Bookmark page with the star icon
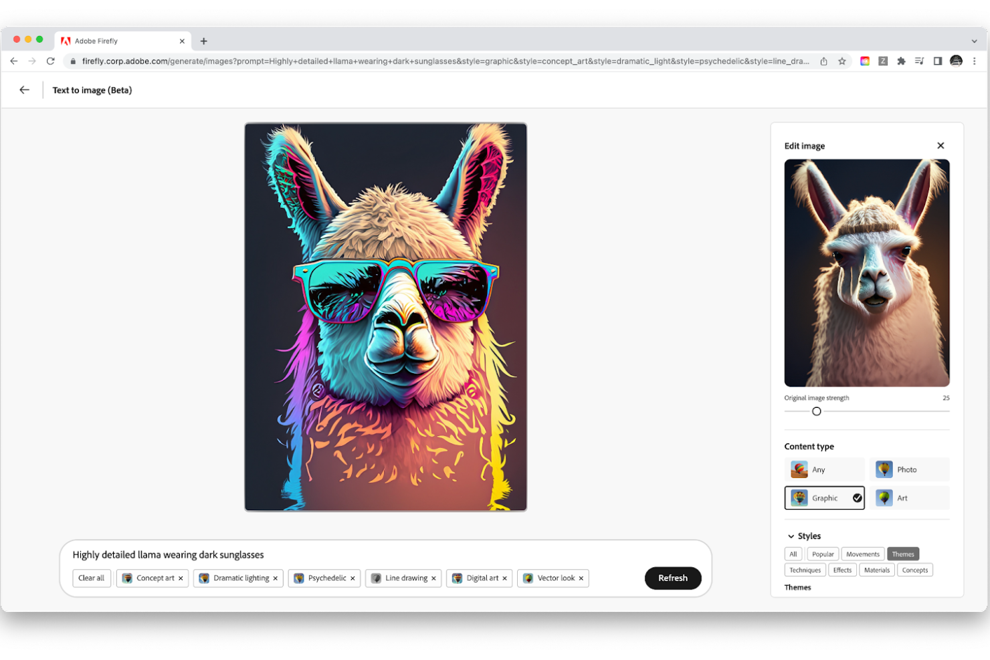Image resolution: width=990 pixels, height=660 pixels. tap(842, 61)
